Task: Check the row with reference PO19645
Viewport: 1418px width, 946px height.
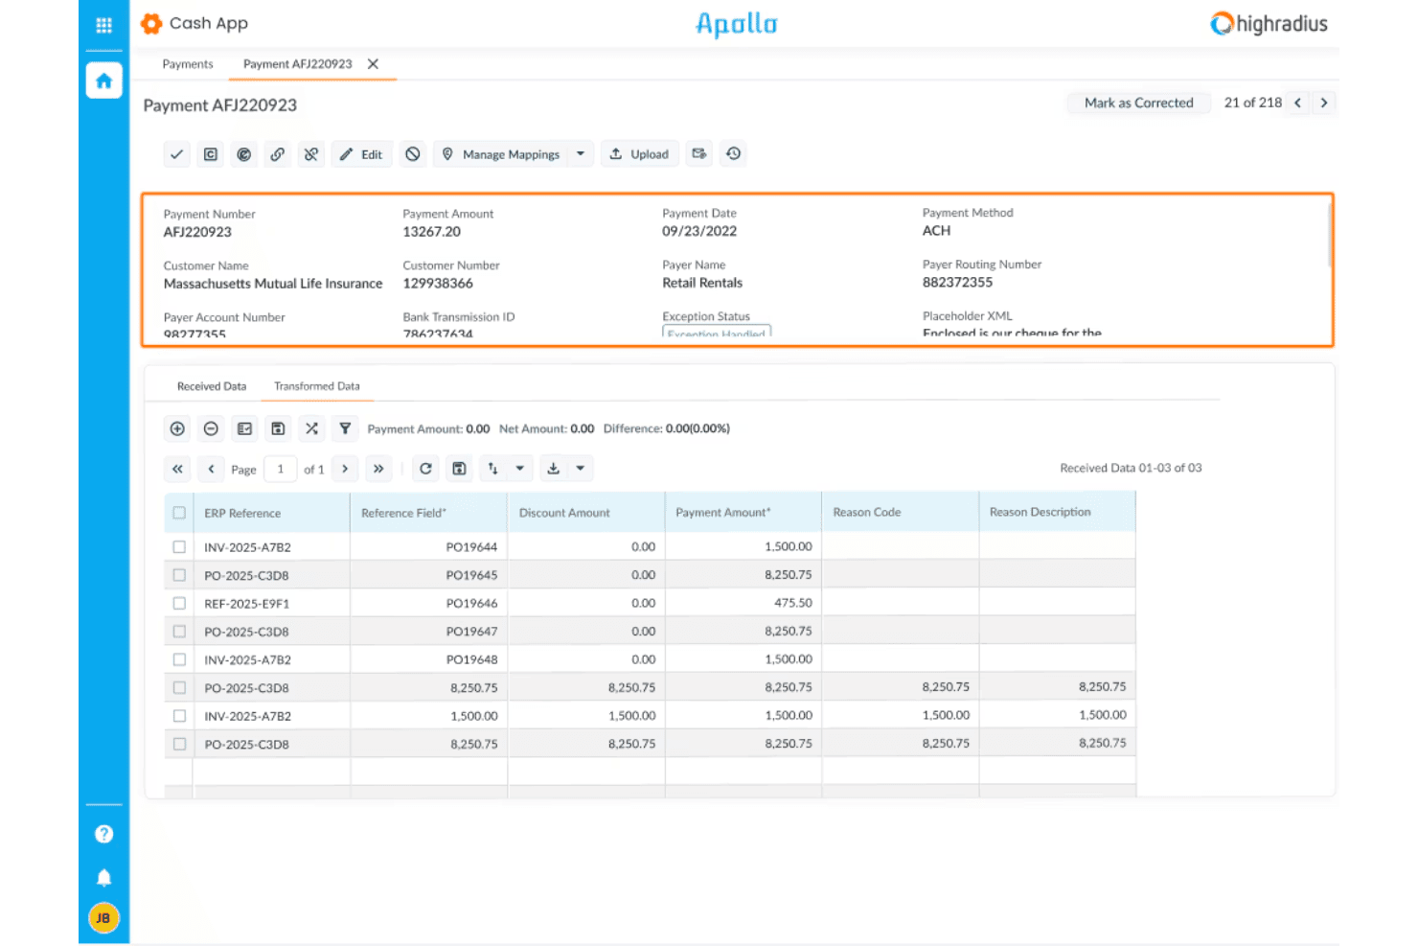Action: coord(179,575)
